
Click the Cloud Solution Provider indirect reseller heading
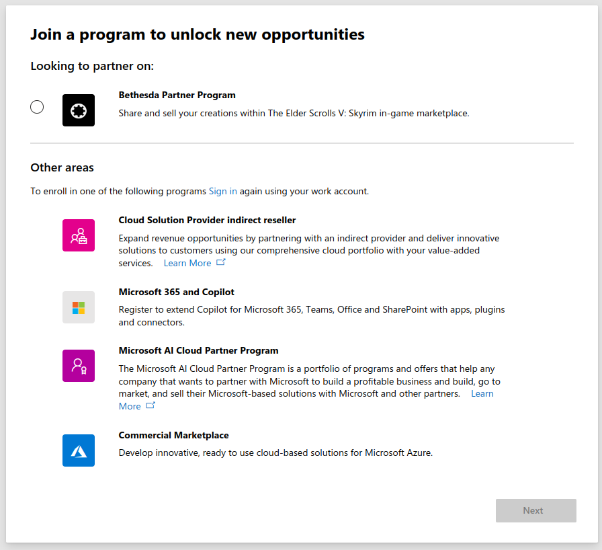coord(208,220)
